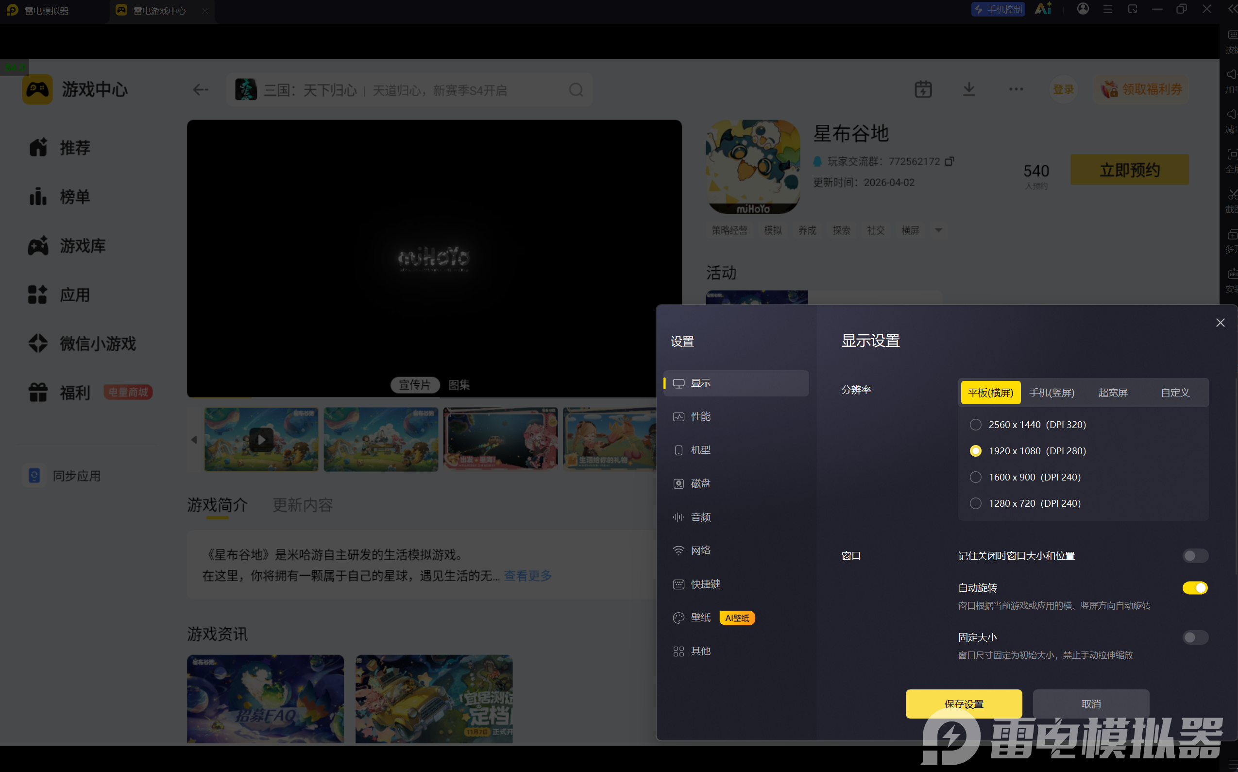The image size is (1238, 772).
Task: Switch to the phone portrait resolution tab
Action: point(1051,393)
